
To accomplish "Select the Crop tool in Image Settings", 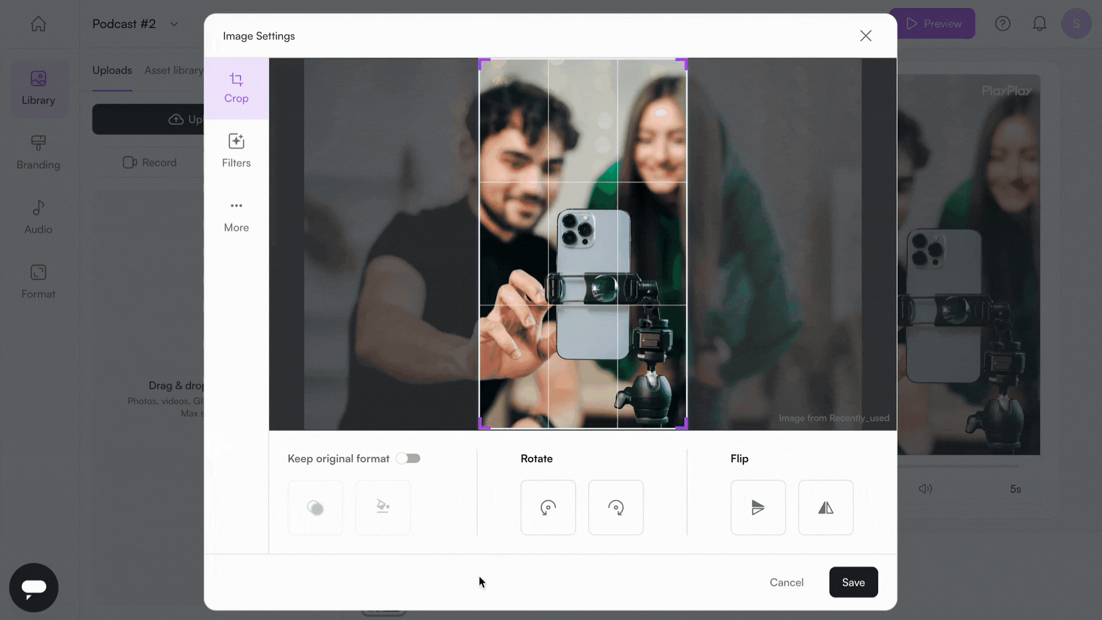I will click(236, 88).
